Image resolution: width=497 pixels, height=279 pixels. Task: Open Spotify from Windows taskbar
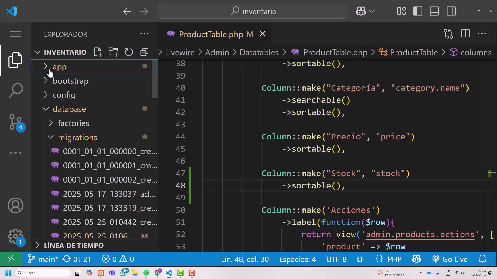(146, 273)
